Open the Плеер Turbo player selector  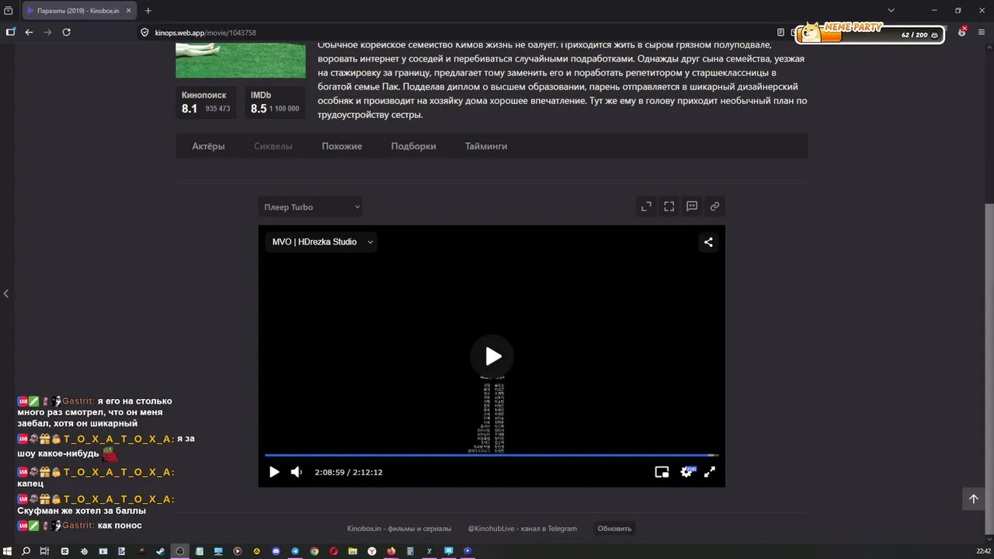point(311,207)
